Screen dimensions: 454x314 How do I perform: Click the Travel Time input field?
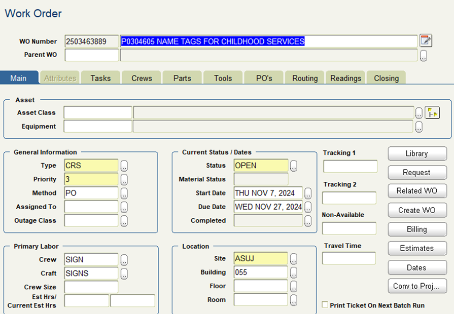[x=349, y=258]
